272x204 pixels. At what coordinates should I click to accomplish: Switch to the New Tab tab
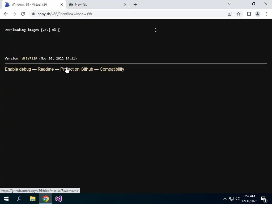pos(97,5)
